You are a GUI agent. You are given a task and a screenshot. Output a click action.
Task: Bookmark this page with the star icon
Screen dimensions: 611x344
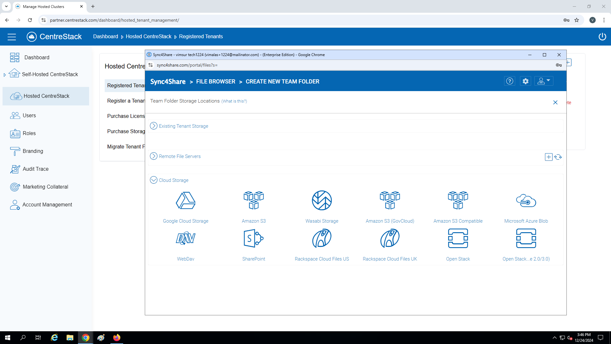click(x=577, y=20)
